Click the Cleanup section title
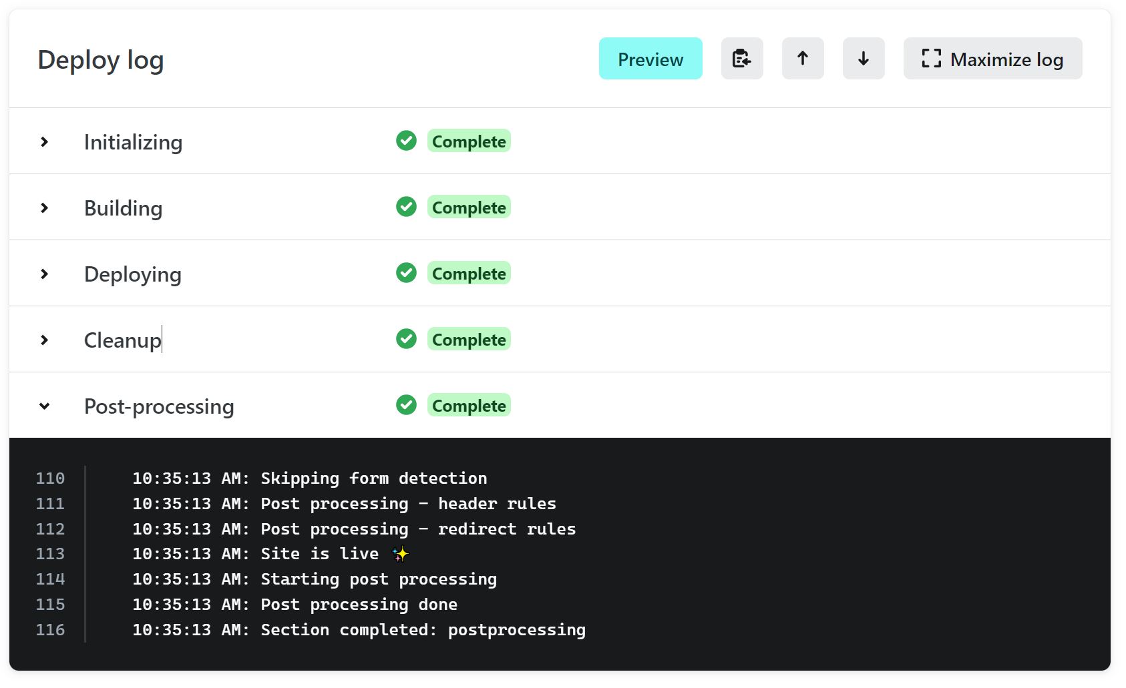The height and width of the screenshot is (688, 1126). point(122,340)
